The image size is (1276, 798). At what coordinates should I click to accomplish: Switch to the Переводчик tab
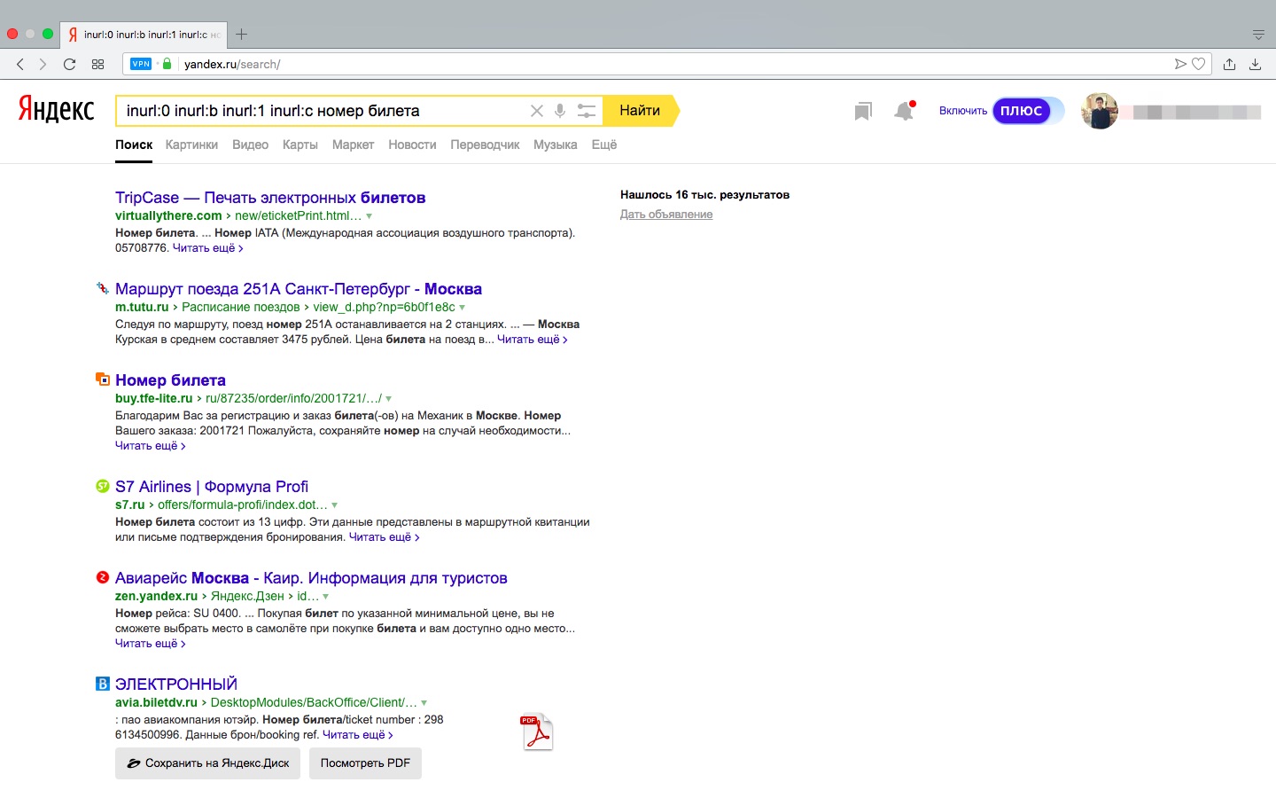tap(485, 145)
